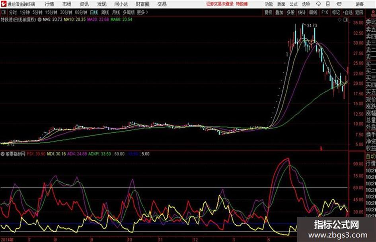Image resolution: width=376 pixels, height=242 pixels.
Task: Click the 画线 drawing toolbar button
Action: point(314,12)
